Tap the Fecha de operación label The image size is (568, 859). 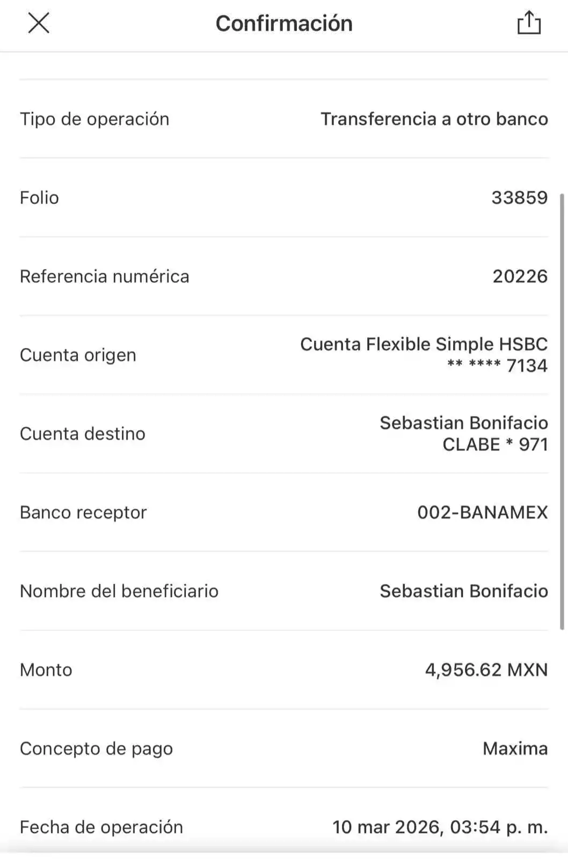point(101,827)
